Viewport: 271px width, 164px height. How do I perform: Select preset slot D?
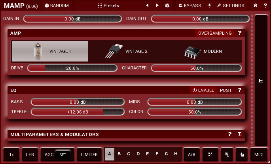click(138, 154)
